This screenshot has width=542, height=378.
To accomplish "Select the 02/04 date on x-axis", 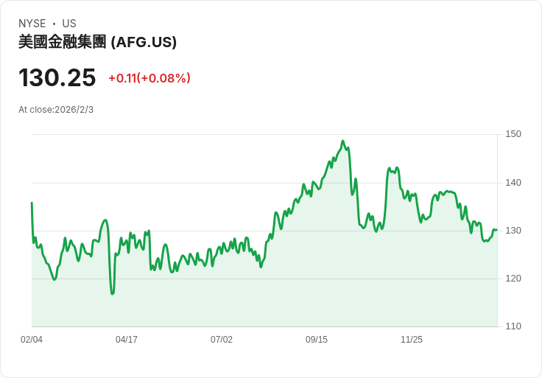I will (32, 340).
